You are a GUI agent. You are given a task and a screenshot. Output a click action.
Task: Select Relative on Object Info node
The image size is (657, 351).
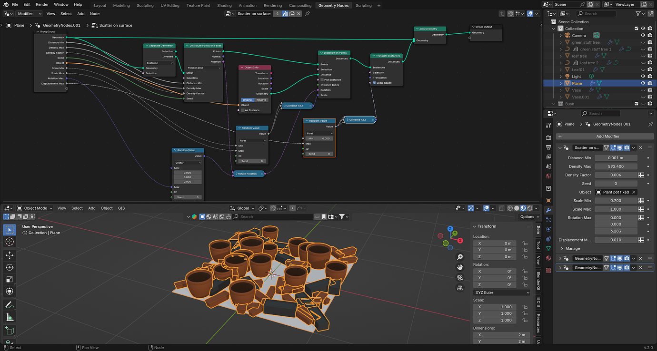point(261,100)
